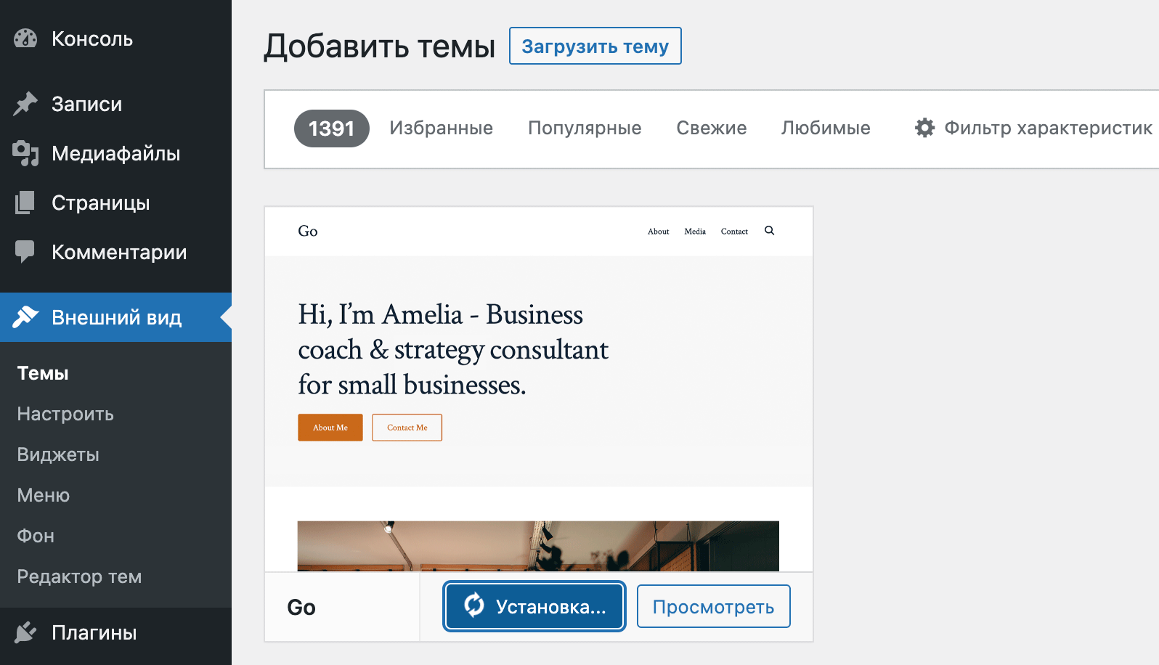Open Редактор тем submenu item
Viewport: 1159px width, 665px height.
tap(79, 576)
